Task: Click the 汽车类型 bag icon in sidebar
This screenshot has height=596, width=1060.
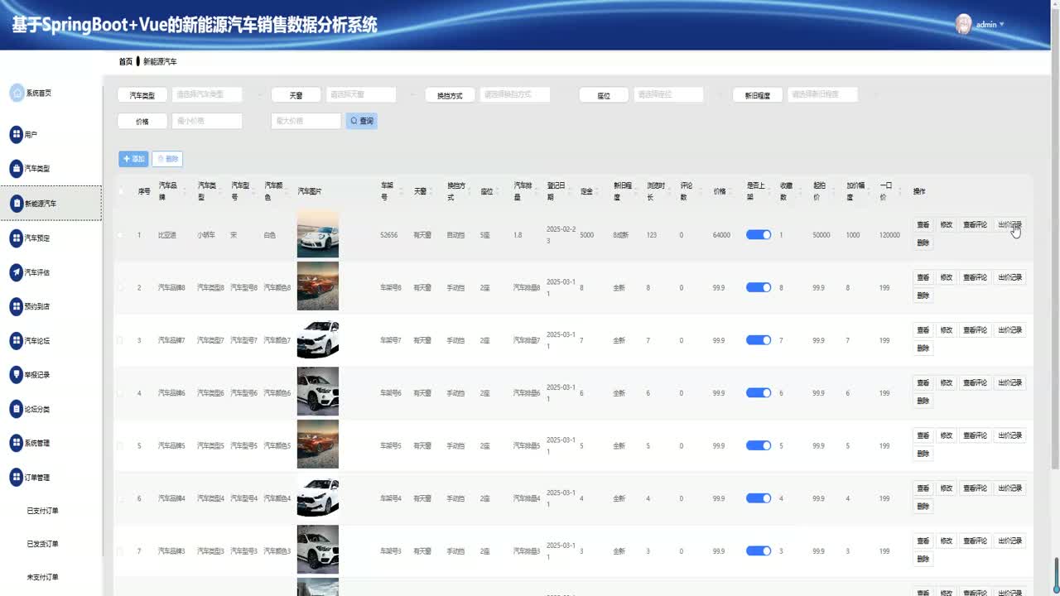Action: pyautogui.click(x=16, y=168)
